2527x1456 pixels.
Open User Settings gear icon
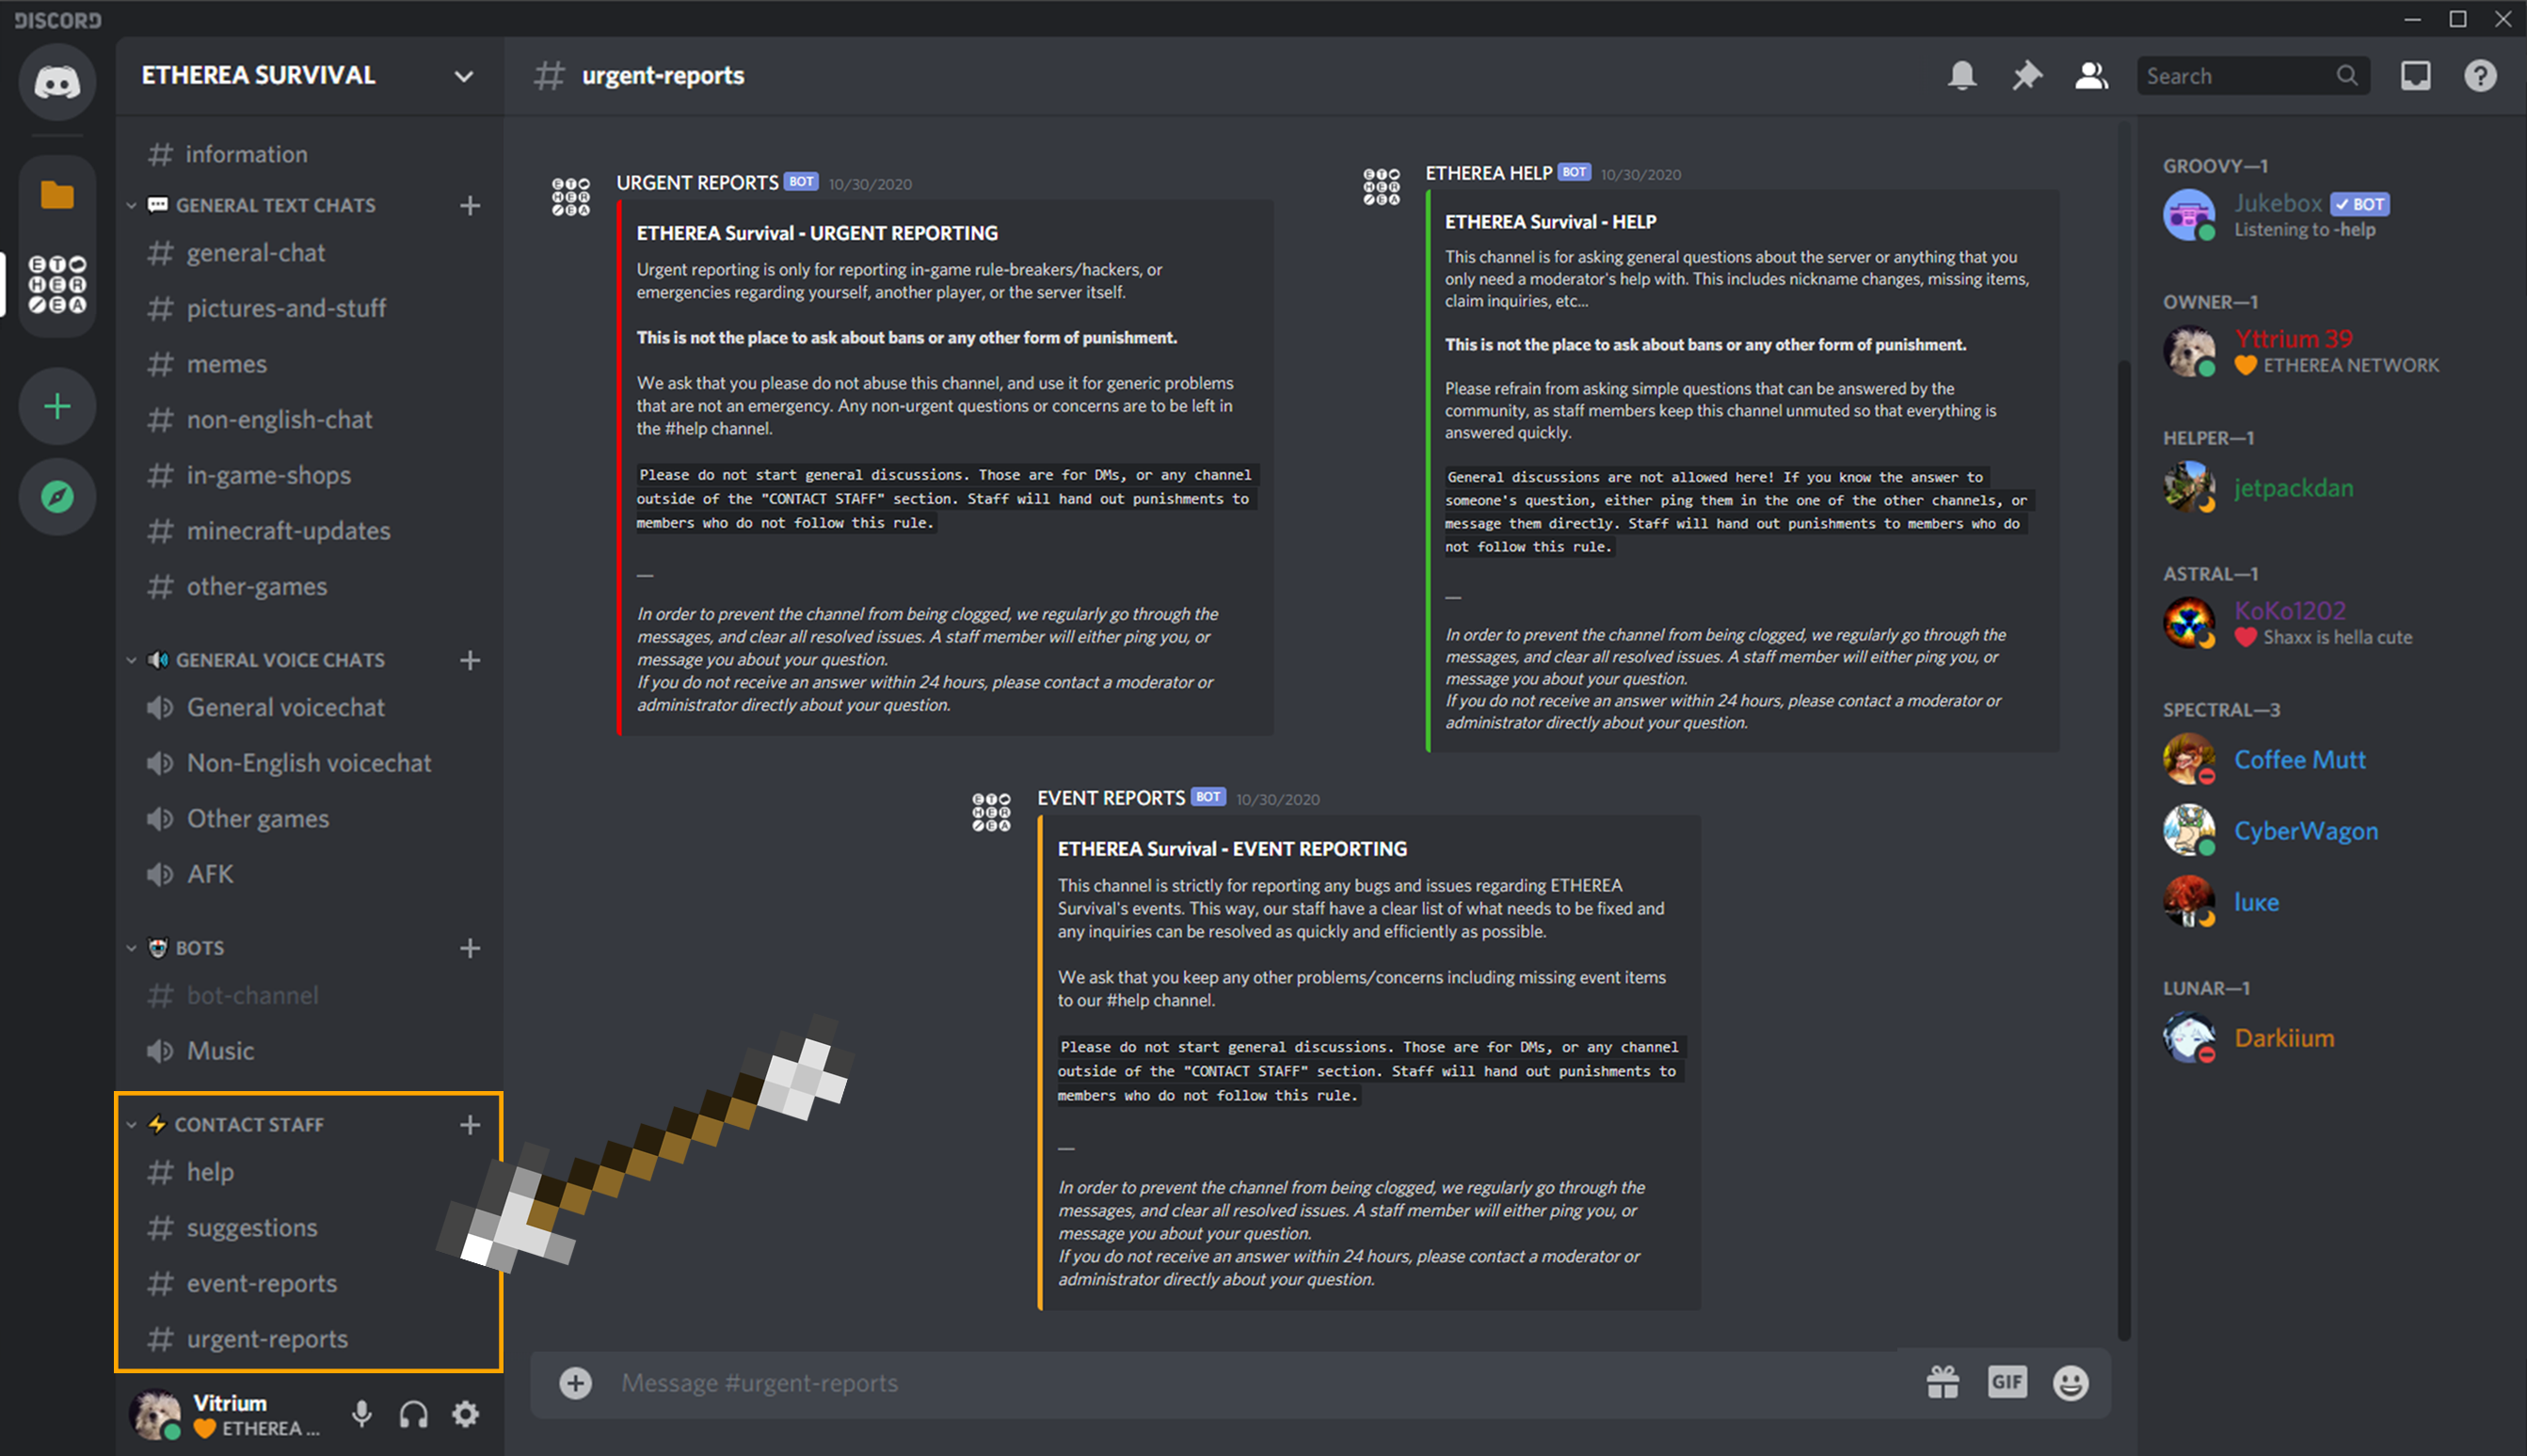(465, 1414)
